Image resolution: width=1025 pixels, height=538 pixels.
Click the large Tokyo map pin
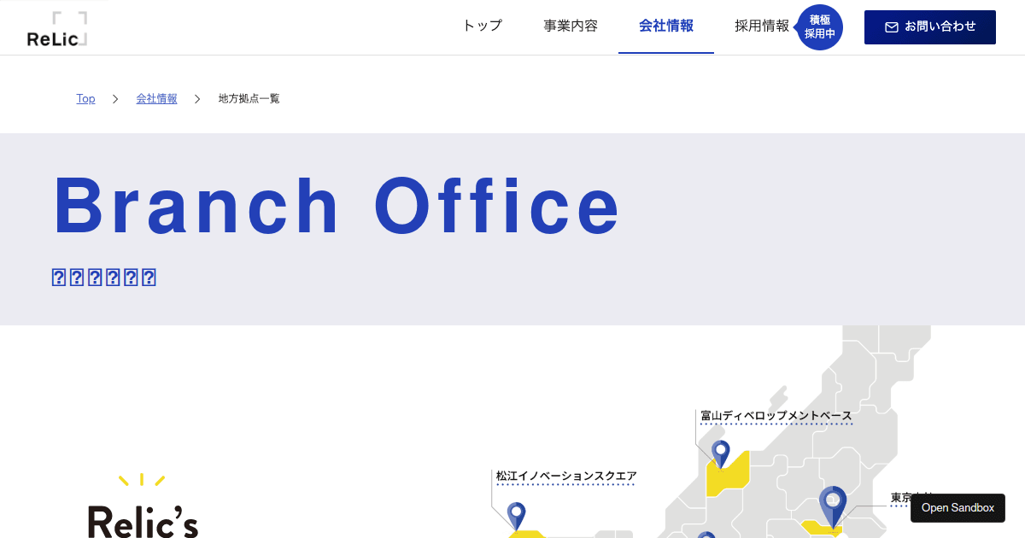(x=832, y=504)
